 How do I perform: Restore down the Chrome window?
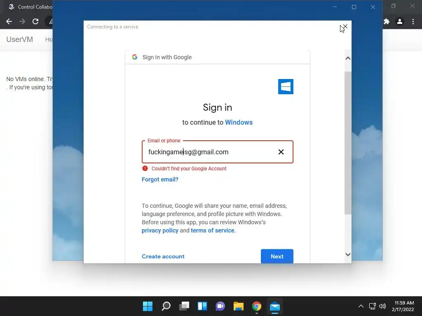click(394, 6)
